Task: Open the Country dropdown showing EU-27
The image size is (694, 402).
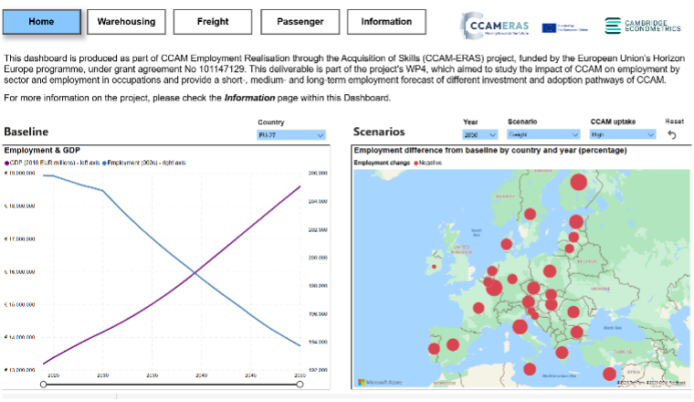Action: click(x=291, y=135)
